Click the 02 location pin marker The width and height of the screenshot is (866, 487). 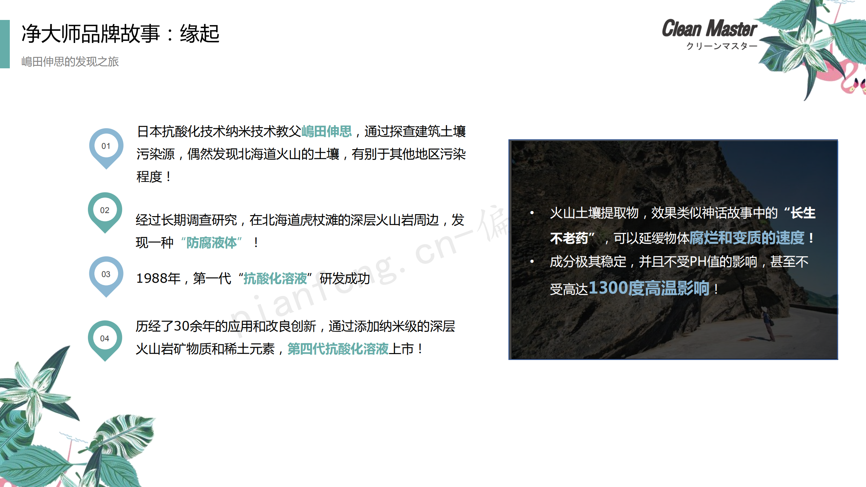click(x=105, y=212)
